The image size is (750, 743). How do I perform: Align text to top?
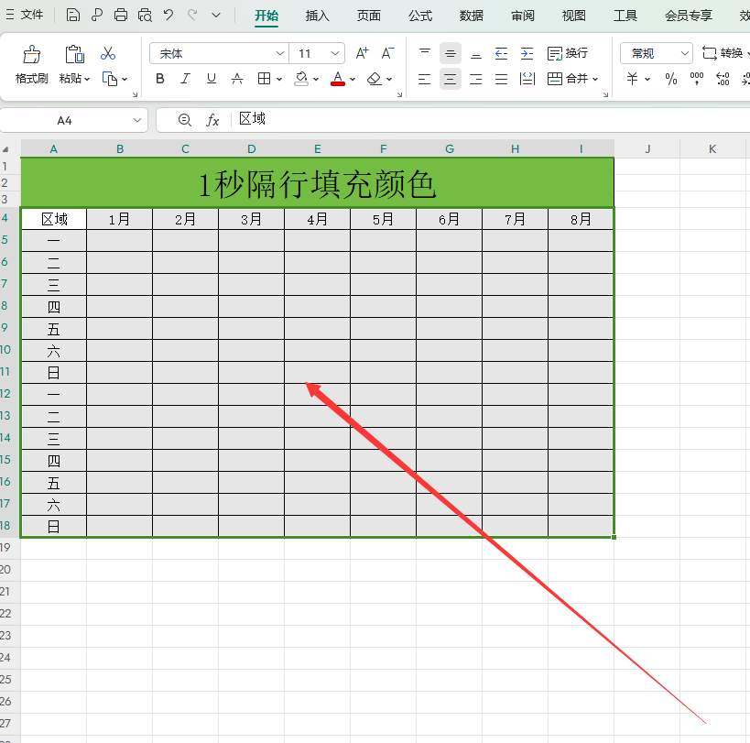coord(425,53)
